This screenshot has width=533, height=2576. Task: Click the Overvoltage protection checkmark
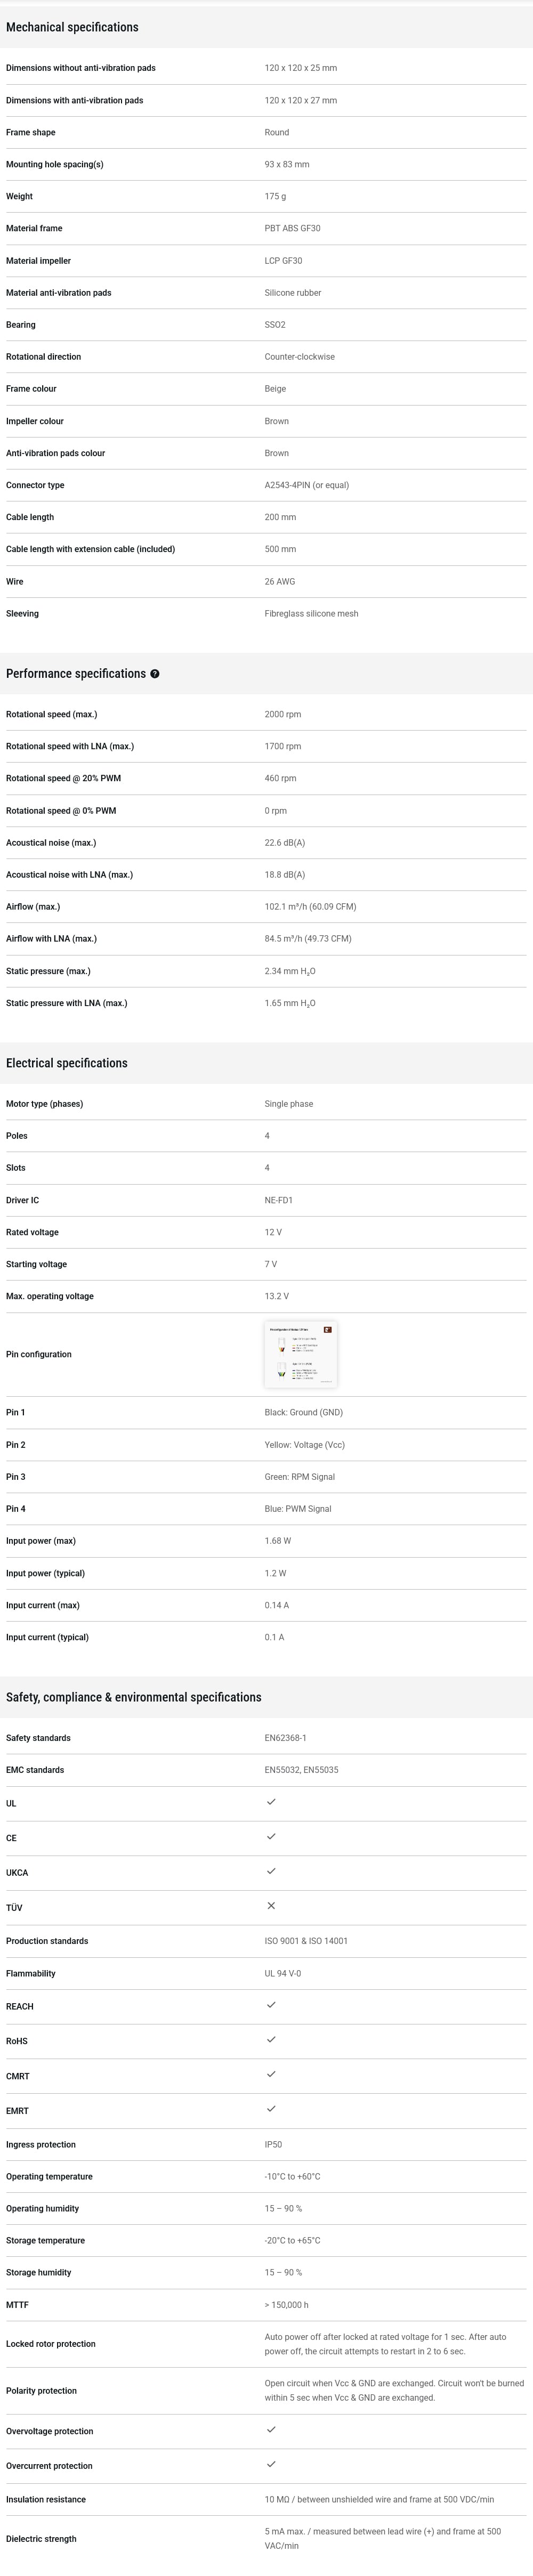point(271,2429)
